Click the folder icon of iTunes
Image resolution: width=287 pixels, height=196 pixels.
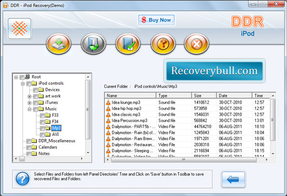41,102
